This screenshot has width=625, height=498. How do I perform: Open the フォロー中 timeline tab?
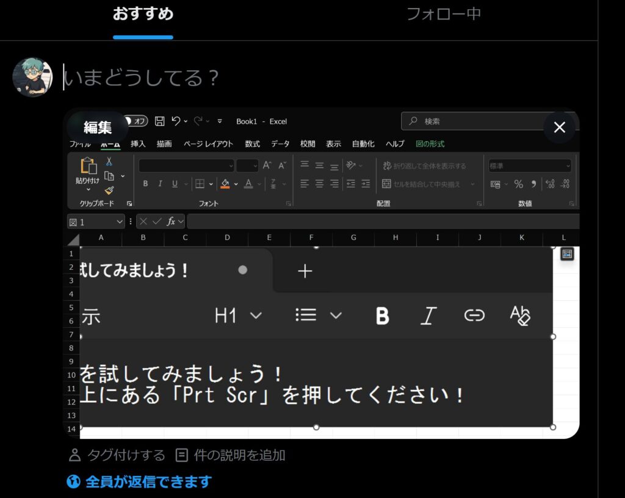coord(444,15)
